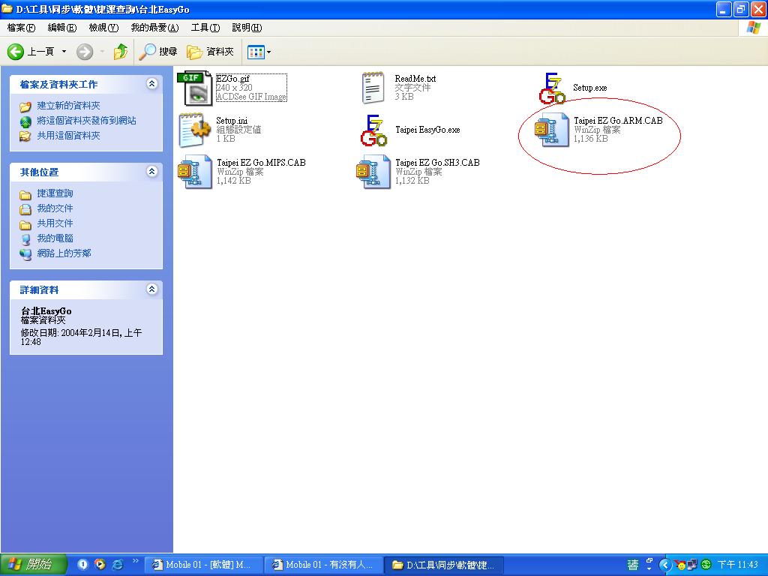Go to 網路上的芳鄰 link
This screenshot has width=768, height=576.
tap(64, 253)
